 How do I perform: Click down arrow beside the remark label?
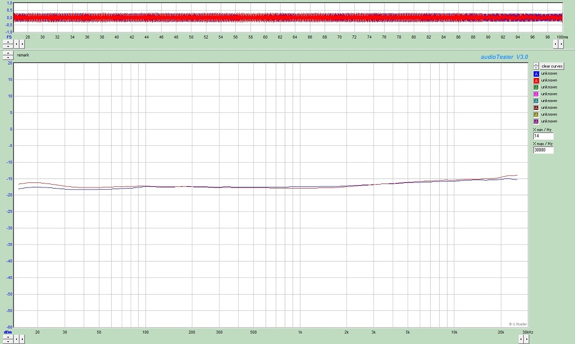pyautogui.click(x=8, y=57)
